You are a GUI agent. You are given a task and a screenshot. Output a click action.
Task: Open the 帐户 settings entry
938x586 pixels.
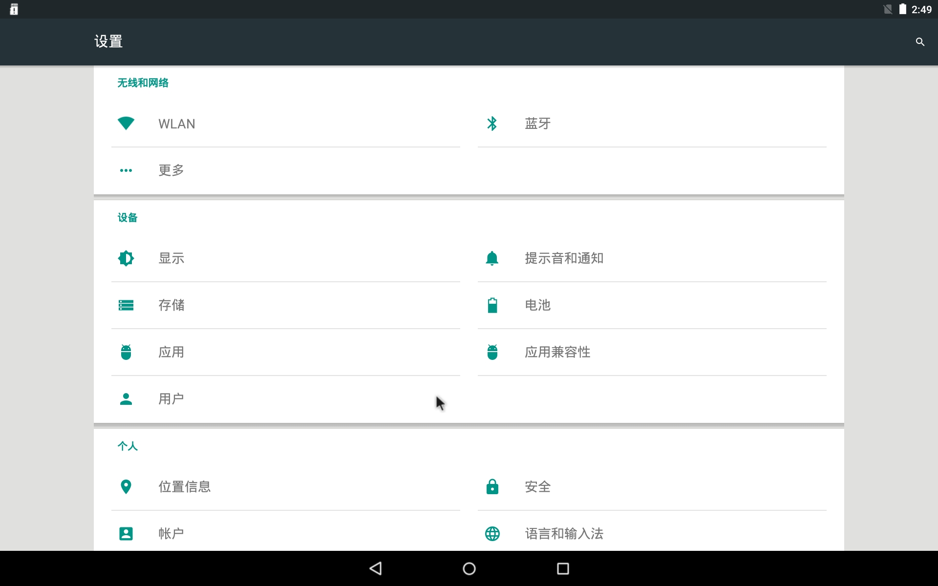[x=171, y=534]
